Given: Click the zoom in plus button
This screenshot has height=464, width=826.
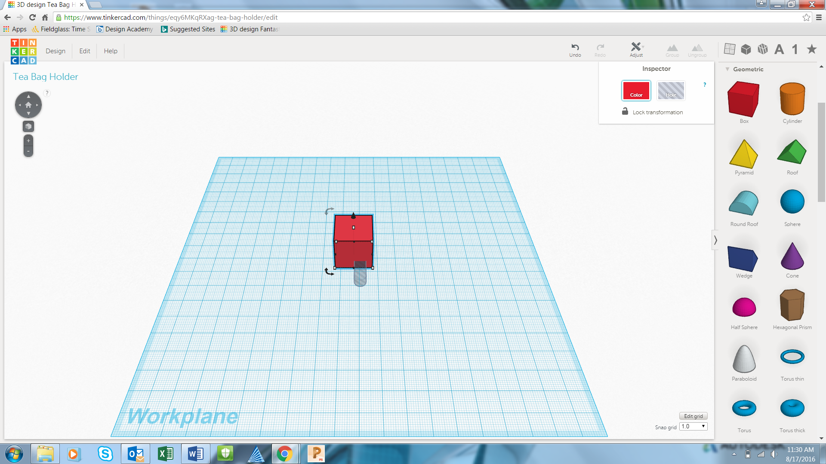Looking at the screenshot, I should (28, 141).
